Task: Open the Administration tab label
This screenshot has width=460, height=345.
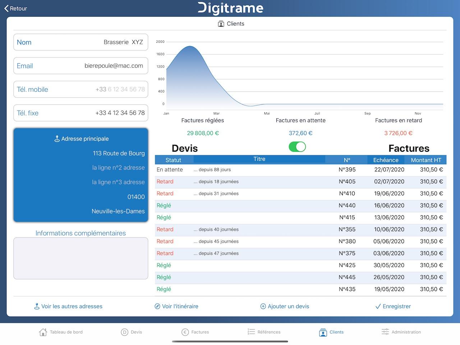Action: click(x=406, y=332)
